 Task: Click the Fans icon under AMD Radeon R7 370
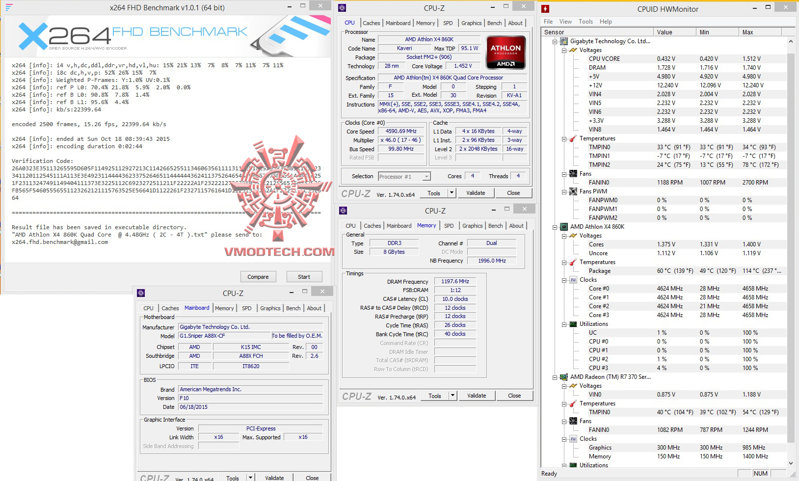pos(573,421)
